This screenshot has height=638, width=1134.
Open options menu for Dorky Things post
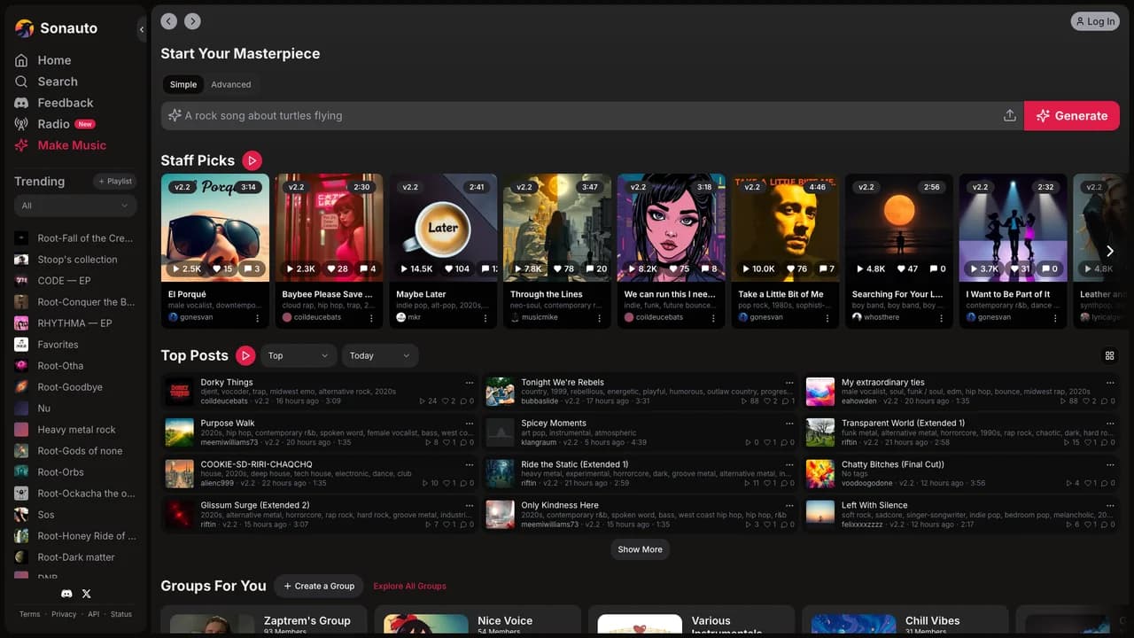pyautogui.click(x=470, y=383)
